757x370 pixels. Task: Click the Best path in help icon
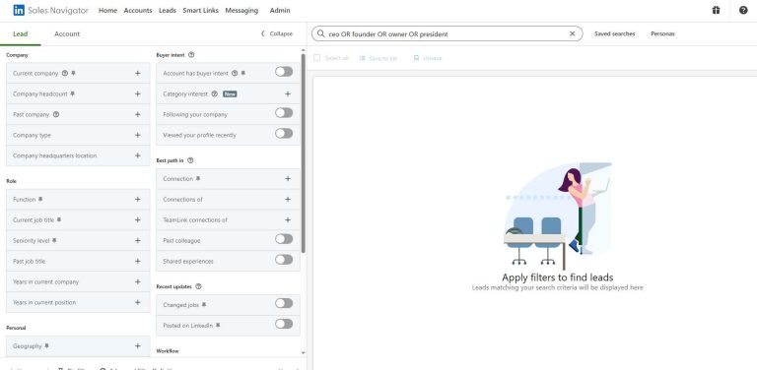point(190,160)
